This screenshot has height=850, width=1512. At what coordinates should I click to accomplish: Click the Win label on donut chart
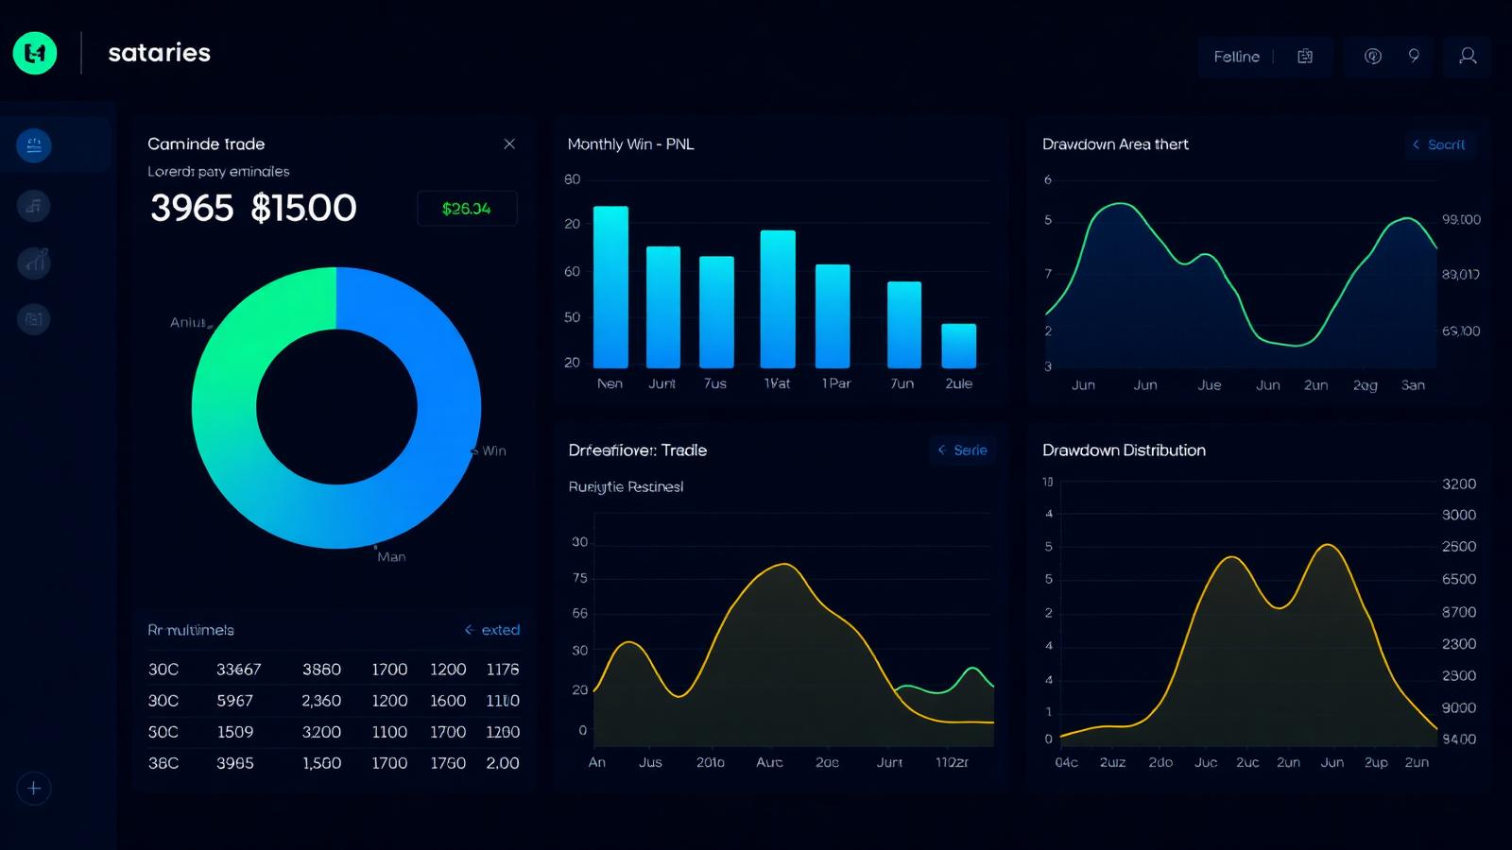point(494,451)
